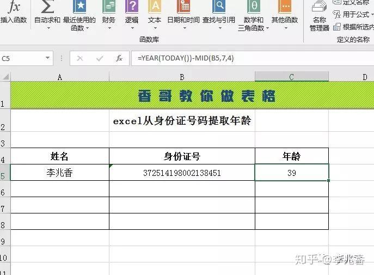Click into the formula bar with YEAR(TODAY()) formula
Screen dimensions: 374x275
(x=253, y=58)
